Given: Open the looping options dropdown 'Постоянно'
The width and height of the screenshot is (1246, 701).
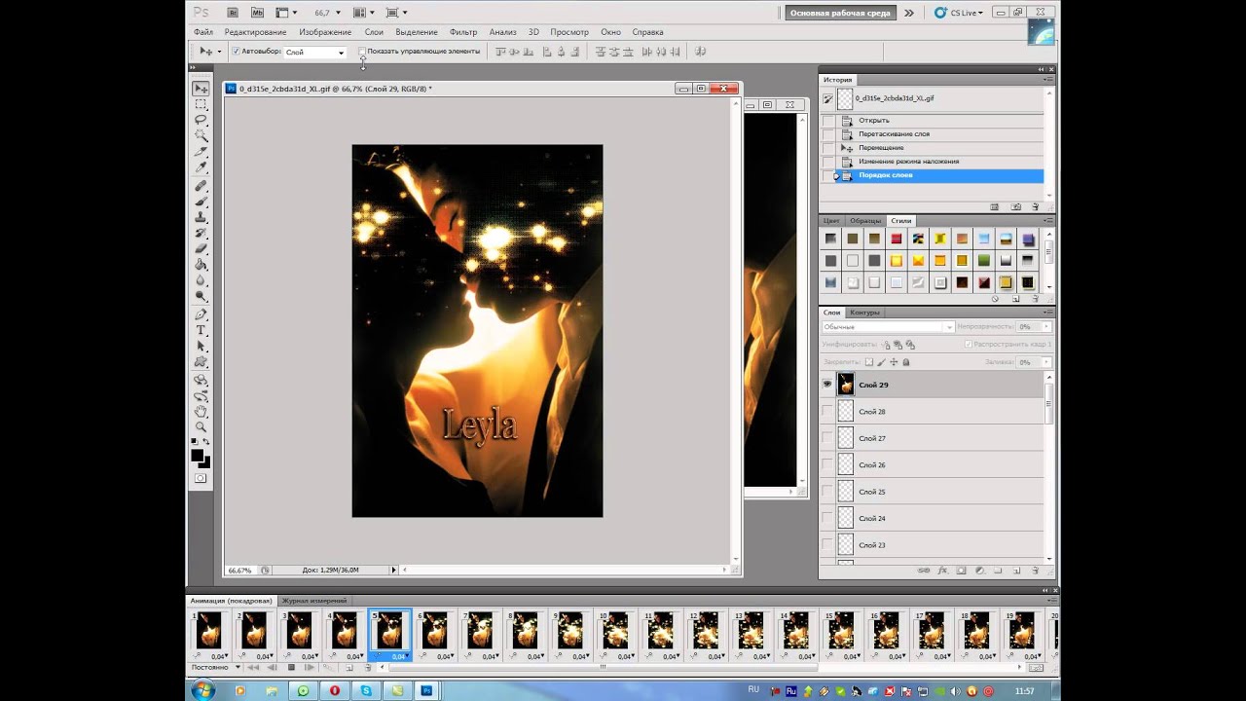Looking at the screenshot, I should tap(215, 667).
